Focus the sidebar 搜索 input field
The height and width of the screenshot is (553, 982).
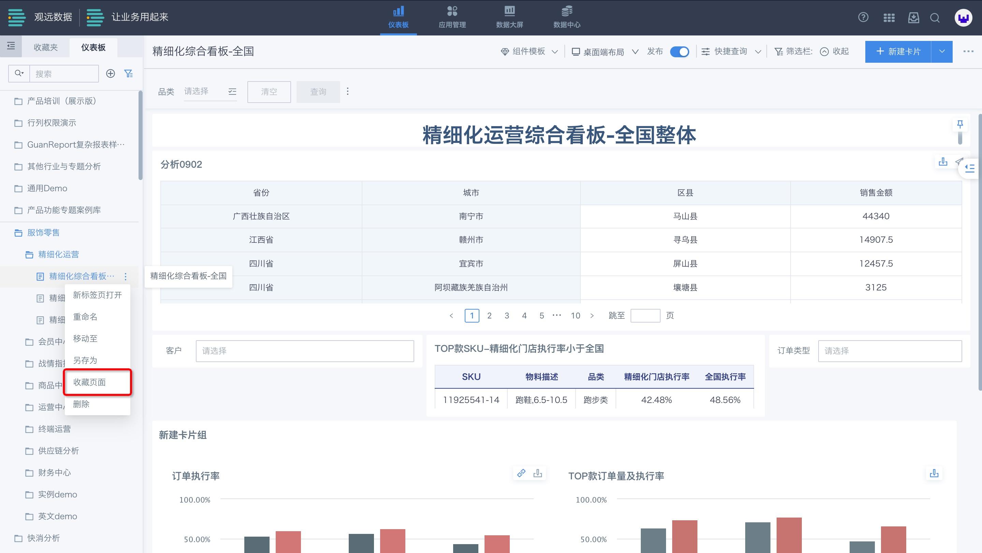click(64, 73)
